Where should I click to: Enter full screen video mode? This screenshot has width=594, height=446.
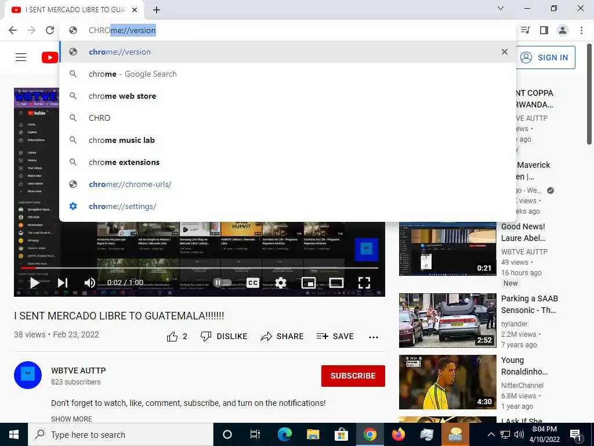(364, 283)
